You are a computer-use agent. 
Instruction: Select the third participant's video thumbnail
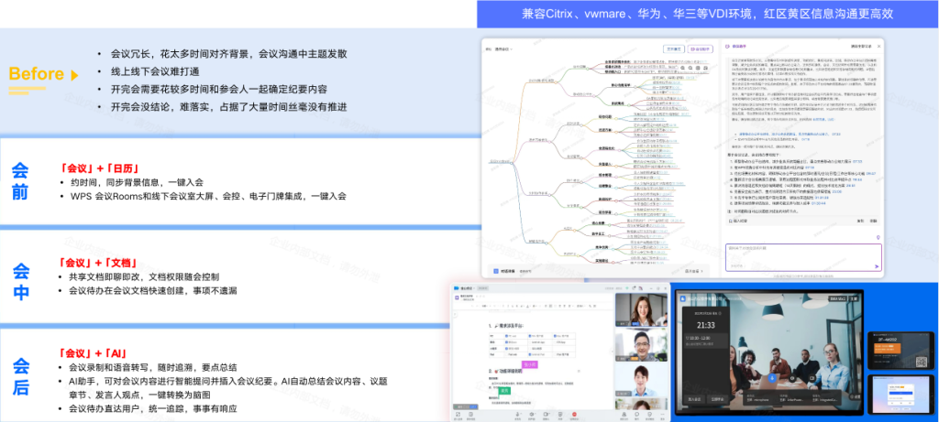(x=641, y=380)
